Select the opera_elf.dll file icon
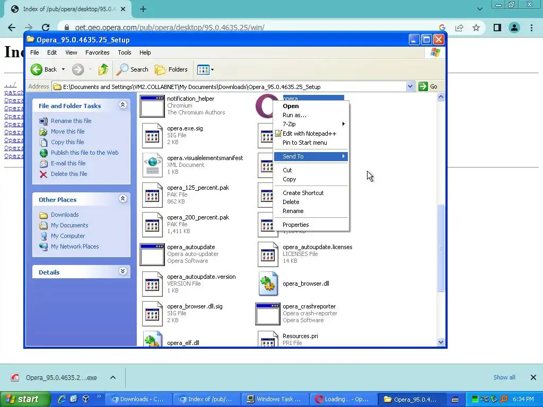This screenshot has height=407, width=543. tap(152, 339)
